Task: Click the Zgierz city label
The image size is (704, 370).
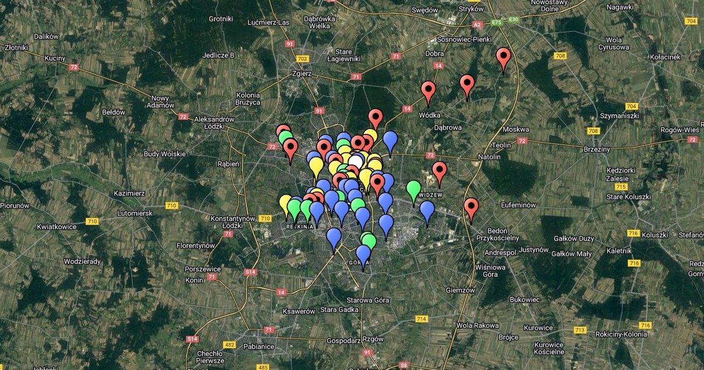Action: coord(303,74)
